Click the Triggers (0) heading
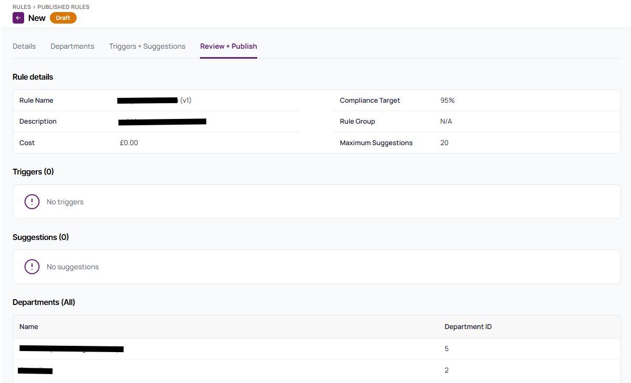This screenshot has width=631, height=383. point(33,172)
